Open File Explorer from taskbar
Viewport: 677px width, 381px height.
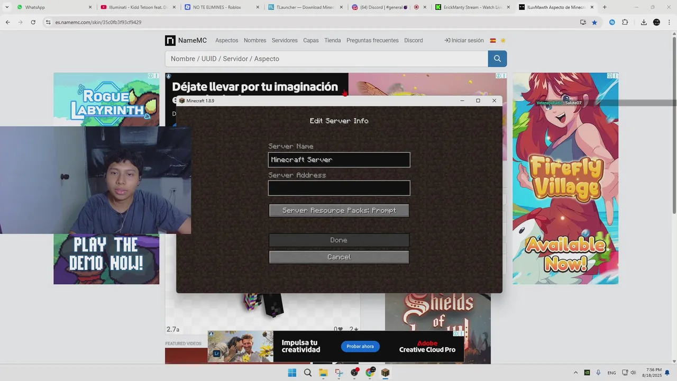[x=323, y=373]
